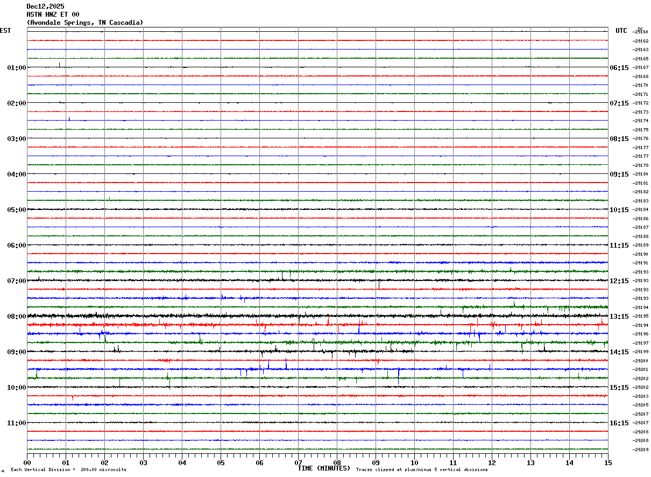Screen dimensions: 651x477
Task: Click the "10" minute tick on the bottom axis
Action: click(x=414, y=462)
